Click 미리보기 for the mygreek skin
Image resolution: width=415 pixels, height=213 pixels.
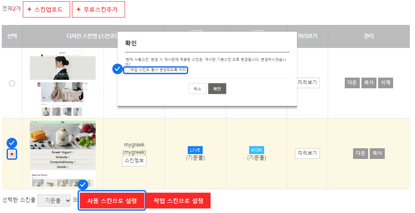307,153
